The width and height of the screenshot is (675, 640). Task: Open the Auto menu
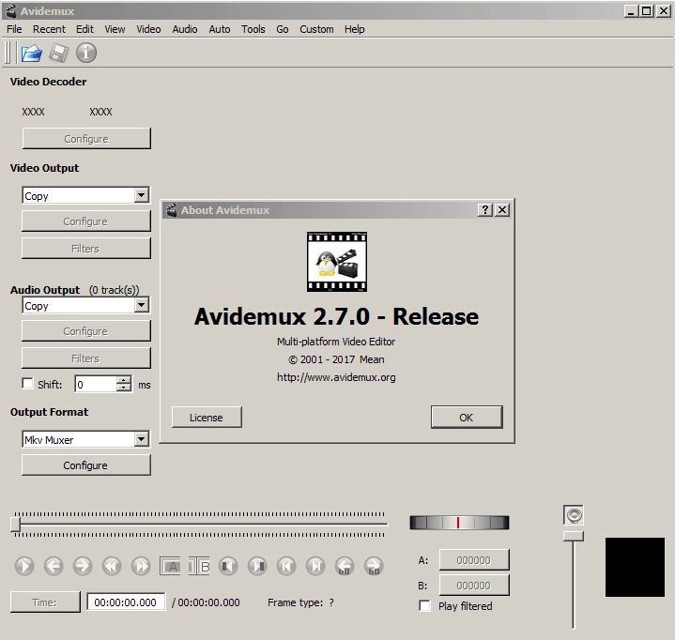point(220,29)
